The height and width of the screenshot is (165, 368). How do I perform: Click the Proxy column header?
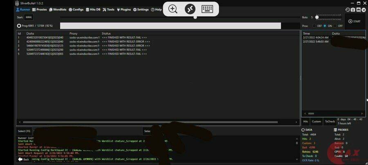(x=73, y=33)
